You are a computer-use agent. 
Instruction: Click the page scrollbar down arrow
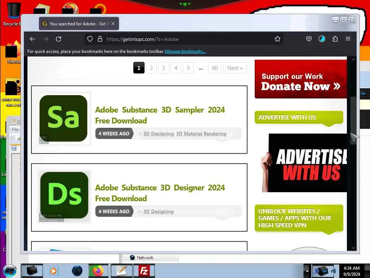click(x=353, y=248)
